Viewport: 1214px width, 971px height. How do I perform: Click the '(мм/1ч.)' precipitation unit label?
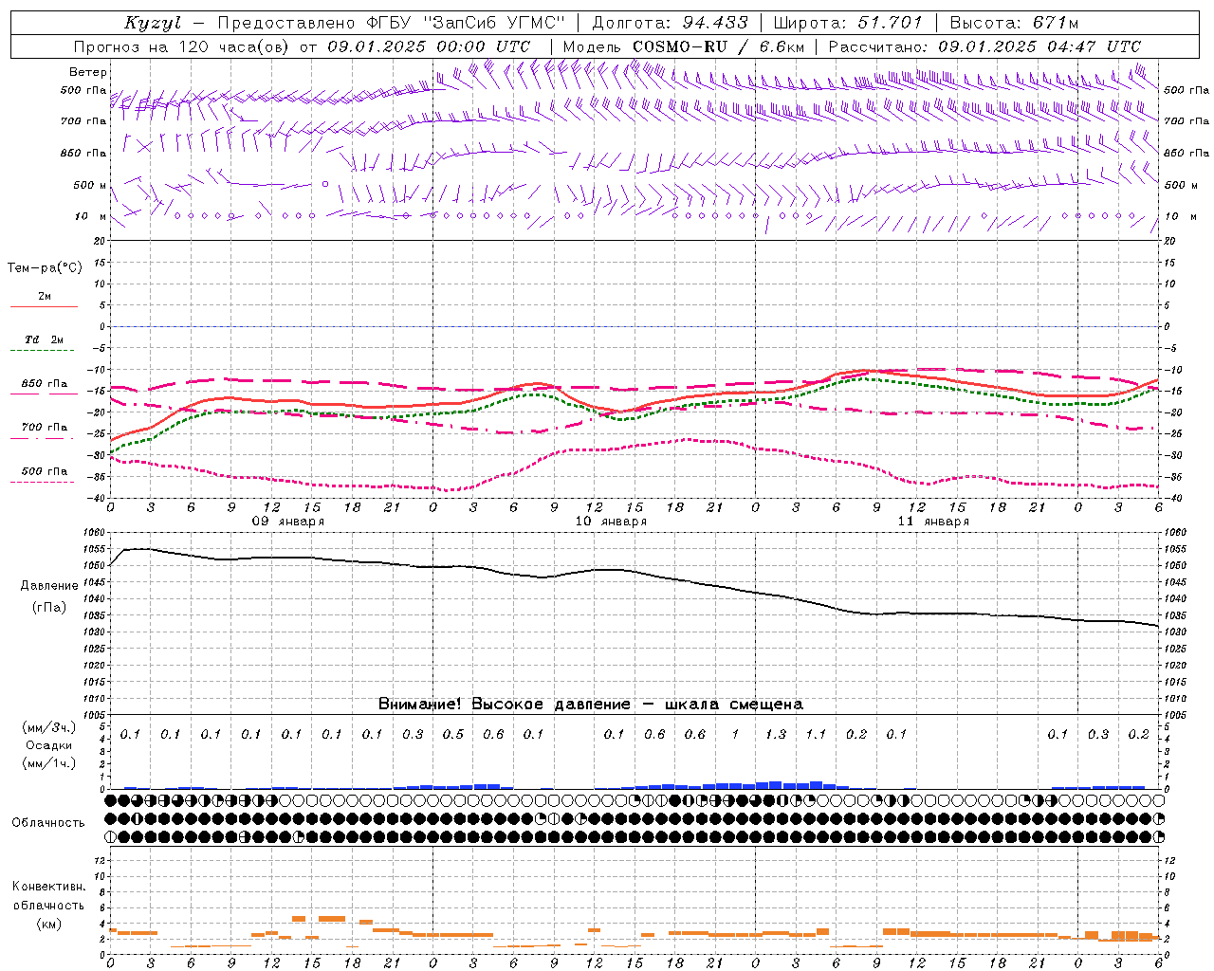[x=49, y=763]
